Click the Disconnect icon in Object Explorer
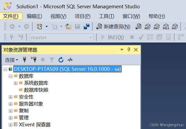Image resolution: width=186 pixels, height=129 pixels. pos(34,59)
